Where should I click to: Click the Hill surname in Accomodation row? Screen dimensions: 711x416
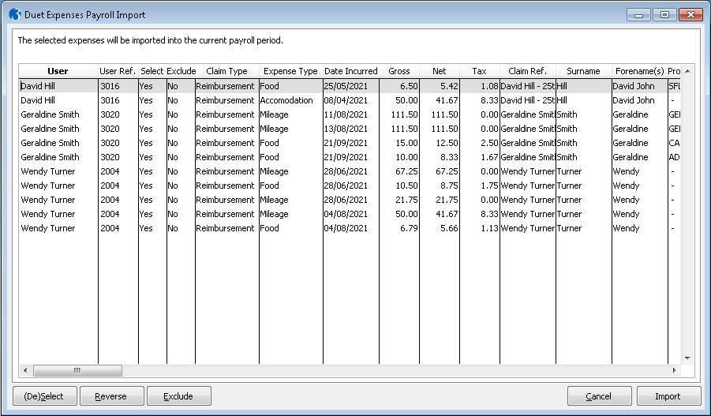584,100
